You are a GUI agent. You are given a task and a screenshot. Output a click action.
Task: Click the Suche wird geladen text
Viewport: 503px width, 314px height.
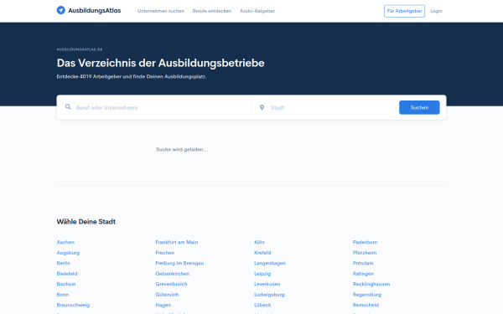point(182,150)
